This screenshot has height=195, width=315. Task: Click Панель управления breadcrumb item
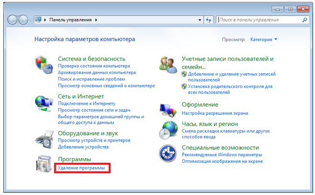(71, 20)
